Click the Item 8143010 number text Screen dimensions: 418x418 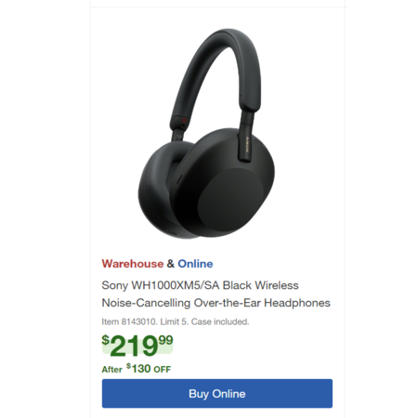[129, 322]
